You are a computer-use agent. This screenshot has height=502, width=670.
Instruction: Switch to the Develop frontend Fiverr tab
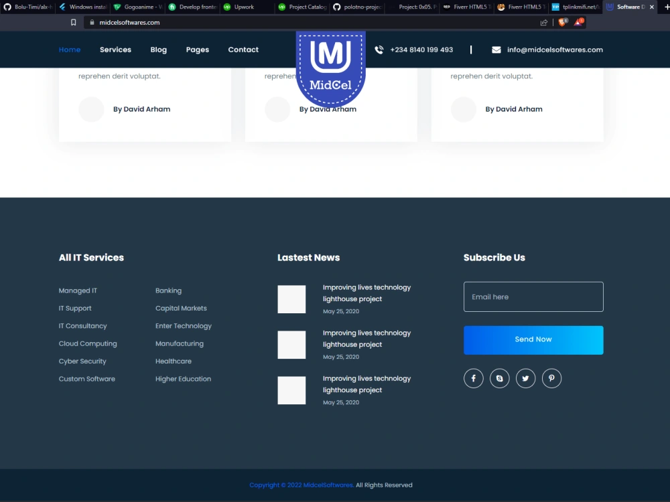193,7
